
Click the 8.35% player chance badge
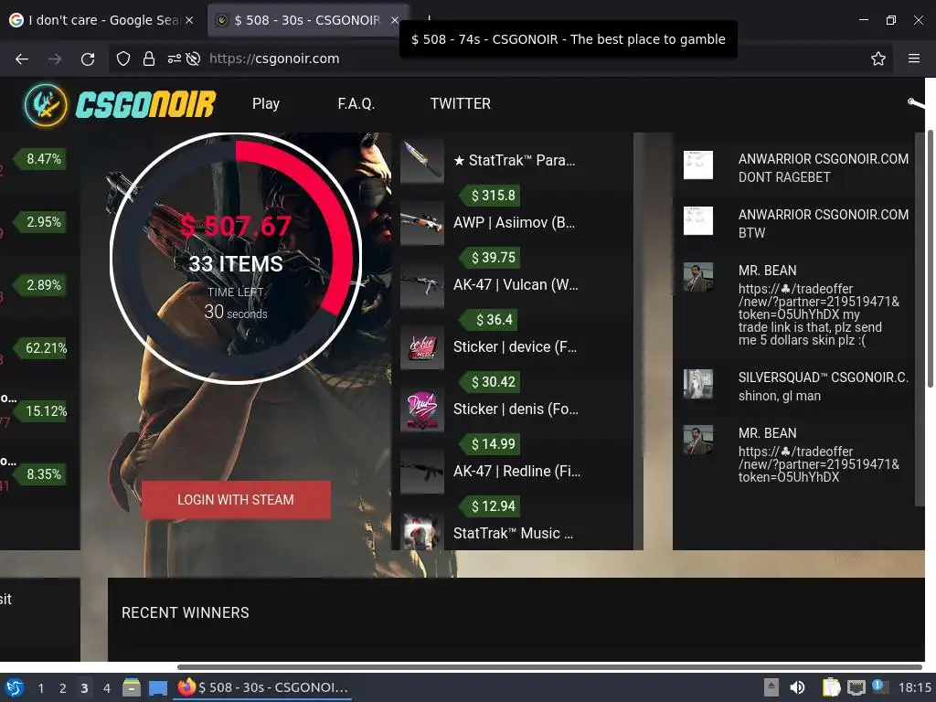pos(40,474)
